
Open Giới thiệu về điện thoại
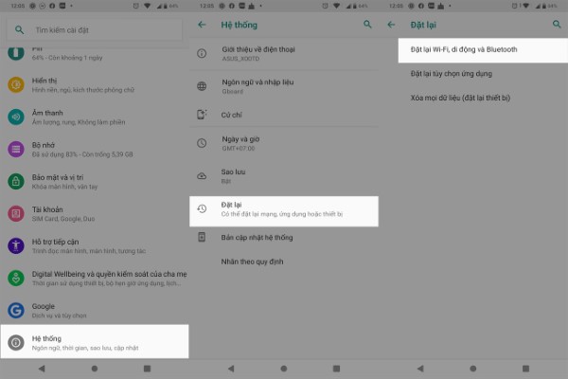pos(260,53)
